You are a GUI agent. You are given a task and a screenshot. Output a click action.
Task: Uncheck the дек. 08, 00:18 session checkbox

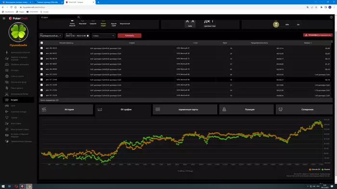click(x=42, y=59)
